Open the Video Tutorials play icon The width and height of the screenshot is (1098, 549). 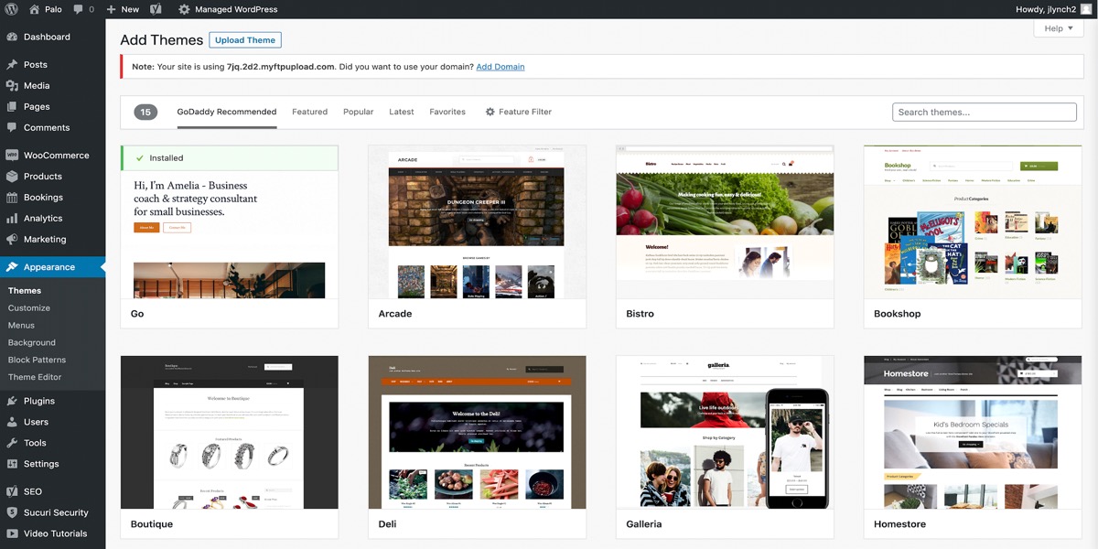coord(12,533)
